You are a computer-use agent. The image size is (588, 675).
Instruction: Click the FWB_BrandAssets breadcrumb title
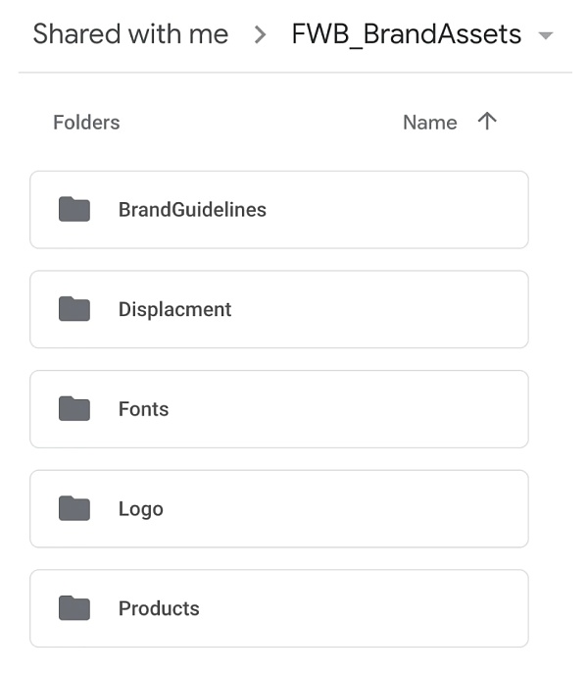pos(406,34)
